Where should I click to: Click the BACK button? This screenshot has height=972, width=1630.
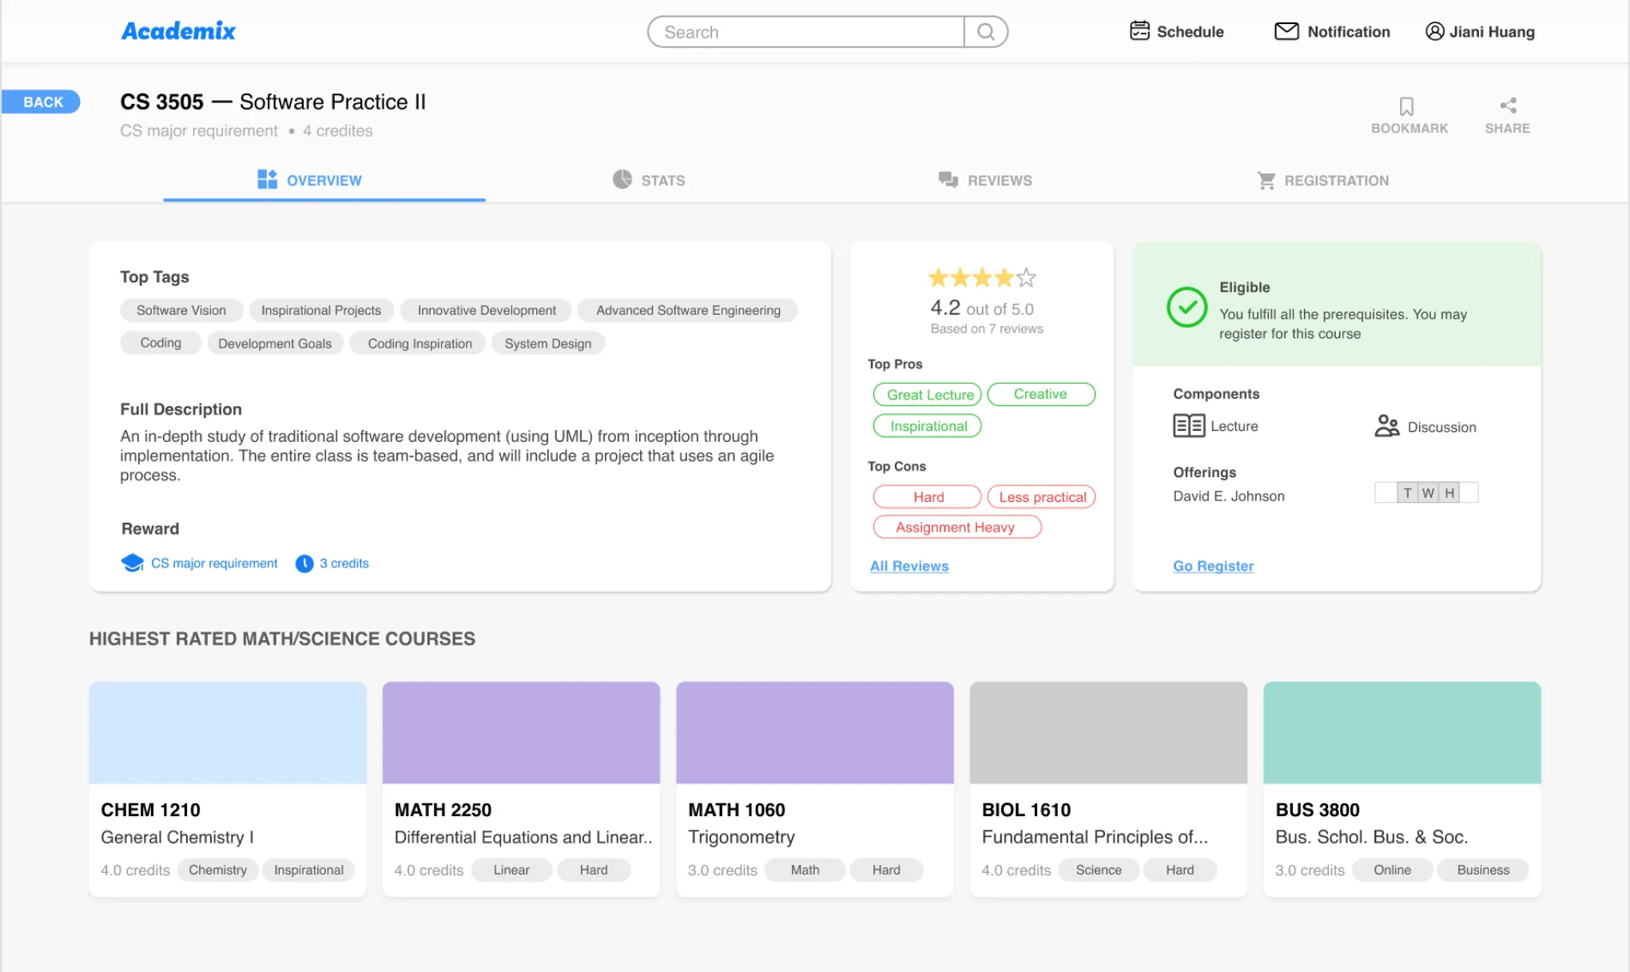click(42, 102)
